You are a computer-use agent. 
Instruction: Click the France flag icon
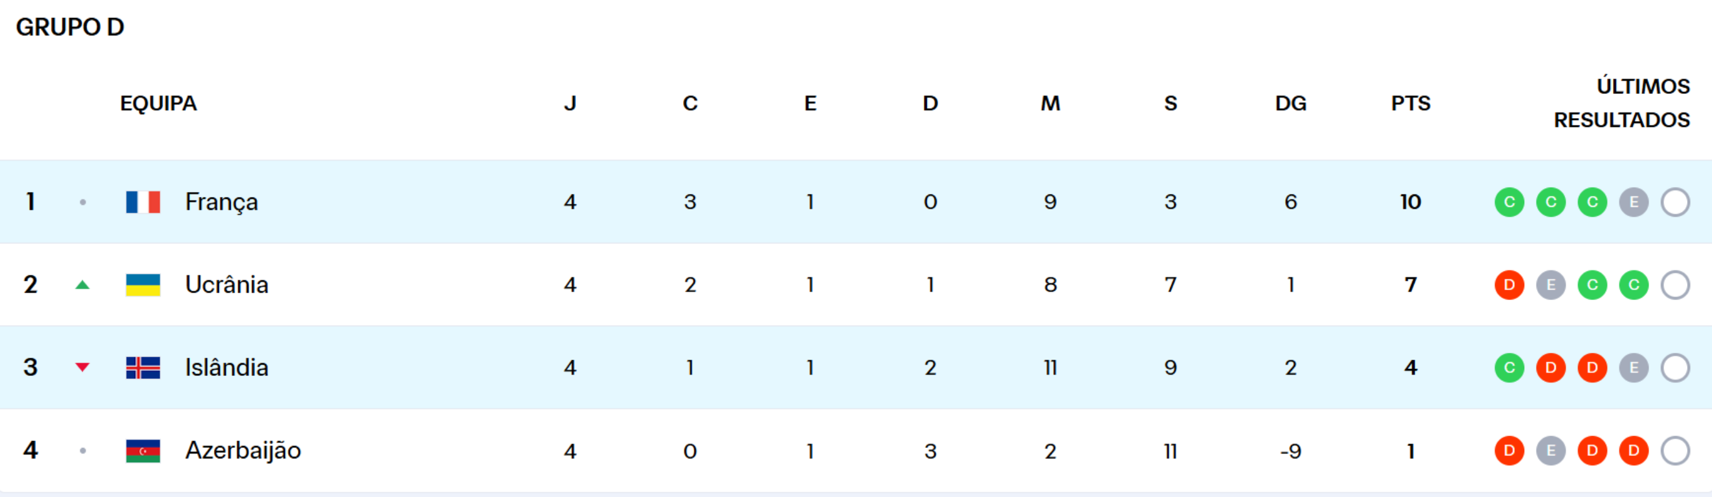143,202
